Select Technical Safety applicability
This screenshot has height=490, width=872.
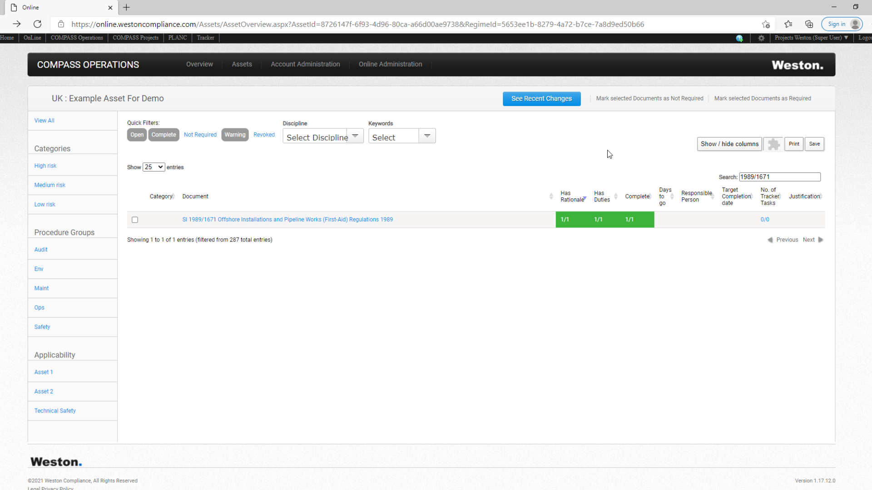(x=55, y=411)
